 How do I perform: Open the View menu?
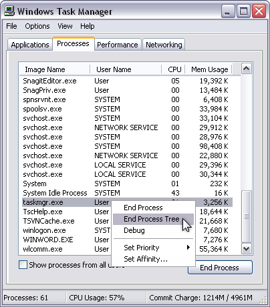pyautogui.click(x=65, y=26)
